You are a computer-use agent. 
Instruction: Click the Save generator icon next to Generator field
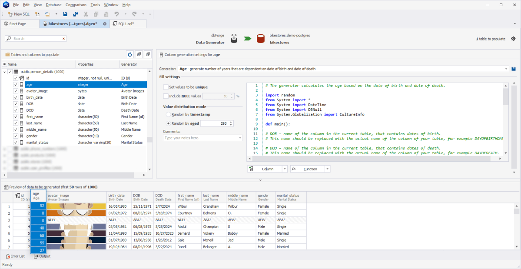pos(513,69)
